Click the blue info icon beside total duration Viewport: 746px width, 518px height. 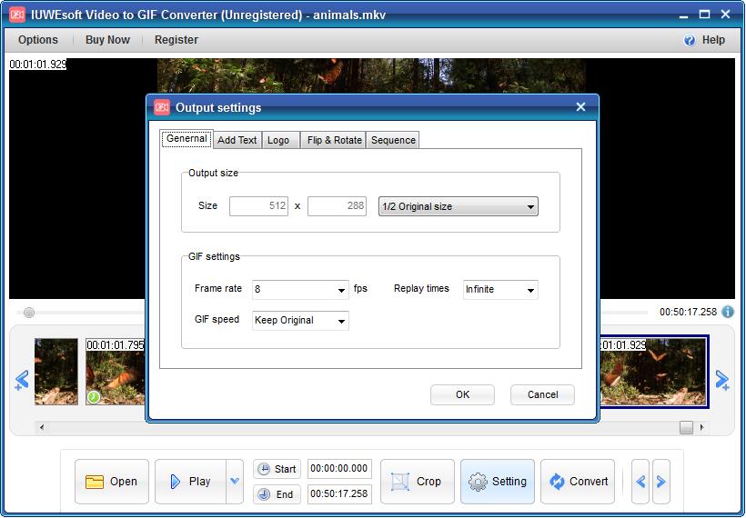(x=728, y=312)
